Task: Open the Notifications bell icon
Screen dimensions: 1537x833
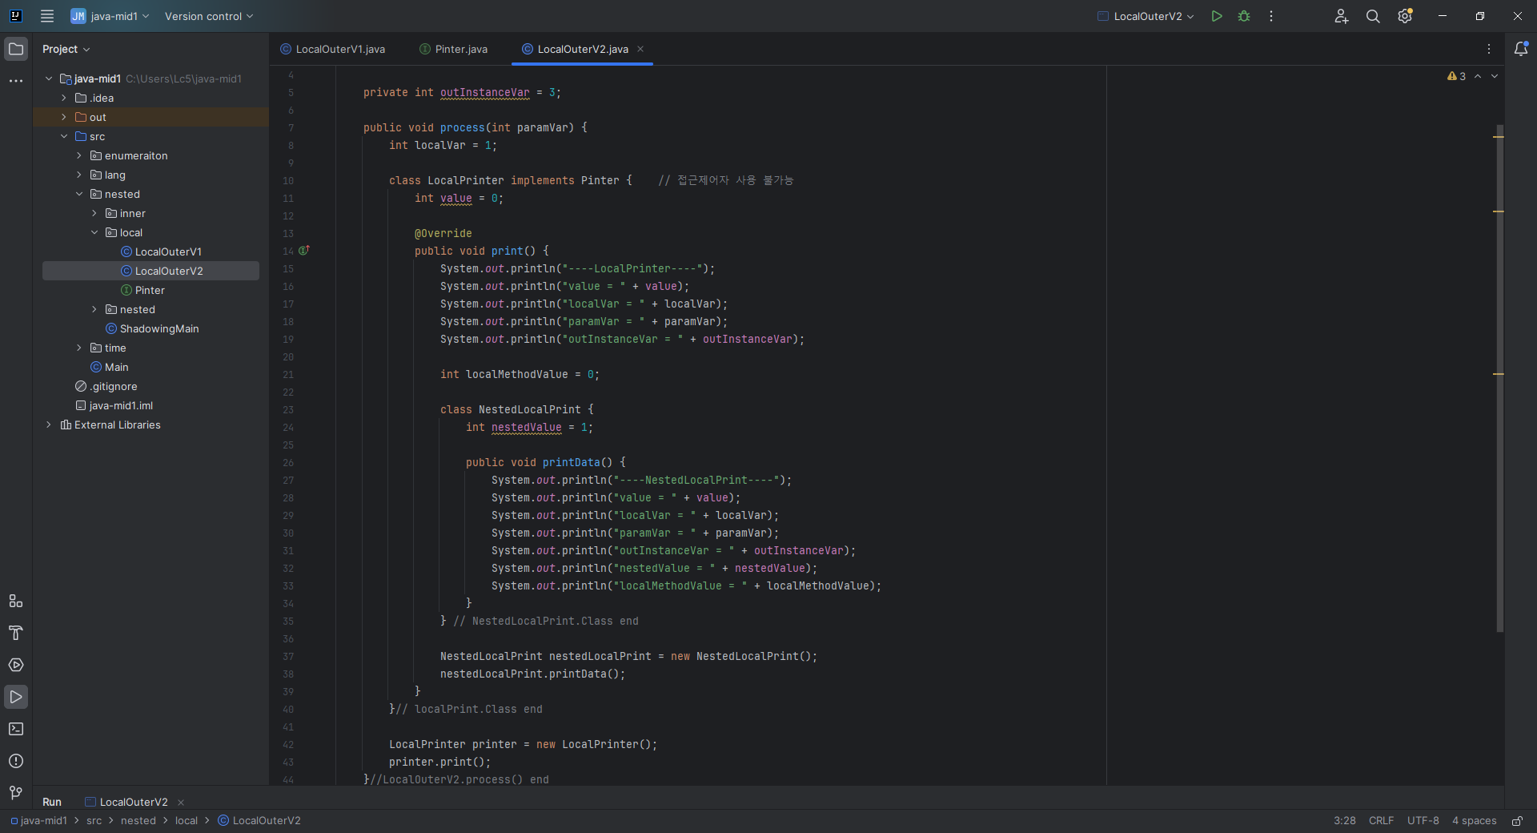Action: coord(1521,49)
